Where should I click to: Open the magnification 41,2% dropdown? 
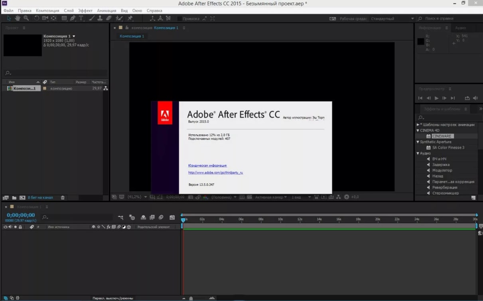tap(137, 197)
